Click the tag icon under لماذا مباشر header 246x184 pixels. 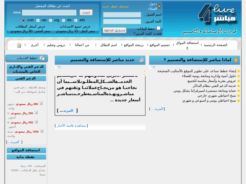pos(153,67)
